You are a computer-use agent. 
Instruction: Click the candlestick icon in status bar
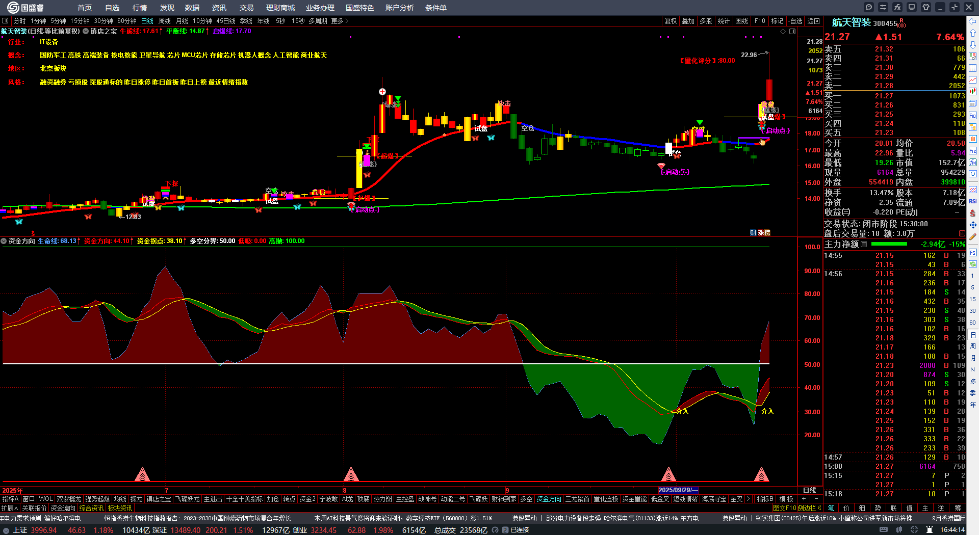pos(899,530)
